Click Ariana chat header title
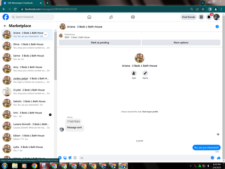225x169 pixels. (x=85, y=27)
